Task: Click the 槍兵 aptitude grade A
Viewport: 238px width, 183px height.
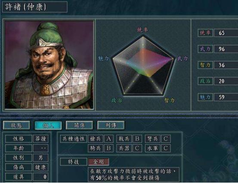Action: pos(109,139)
